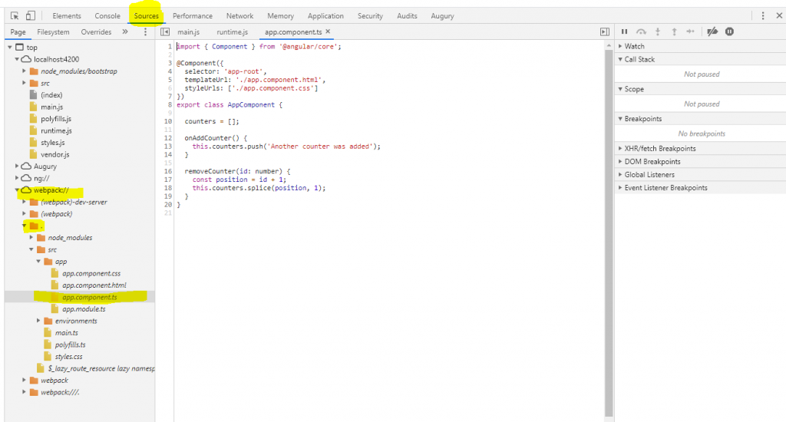Collapse the Breakpoints section
This screenshot has height=422, width=786.
click(x=620, y=119)
